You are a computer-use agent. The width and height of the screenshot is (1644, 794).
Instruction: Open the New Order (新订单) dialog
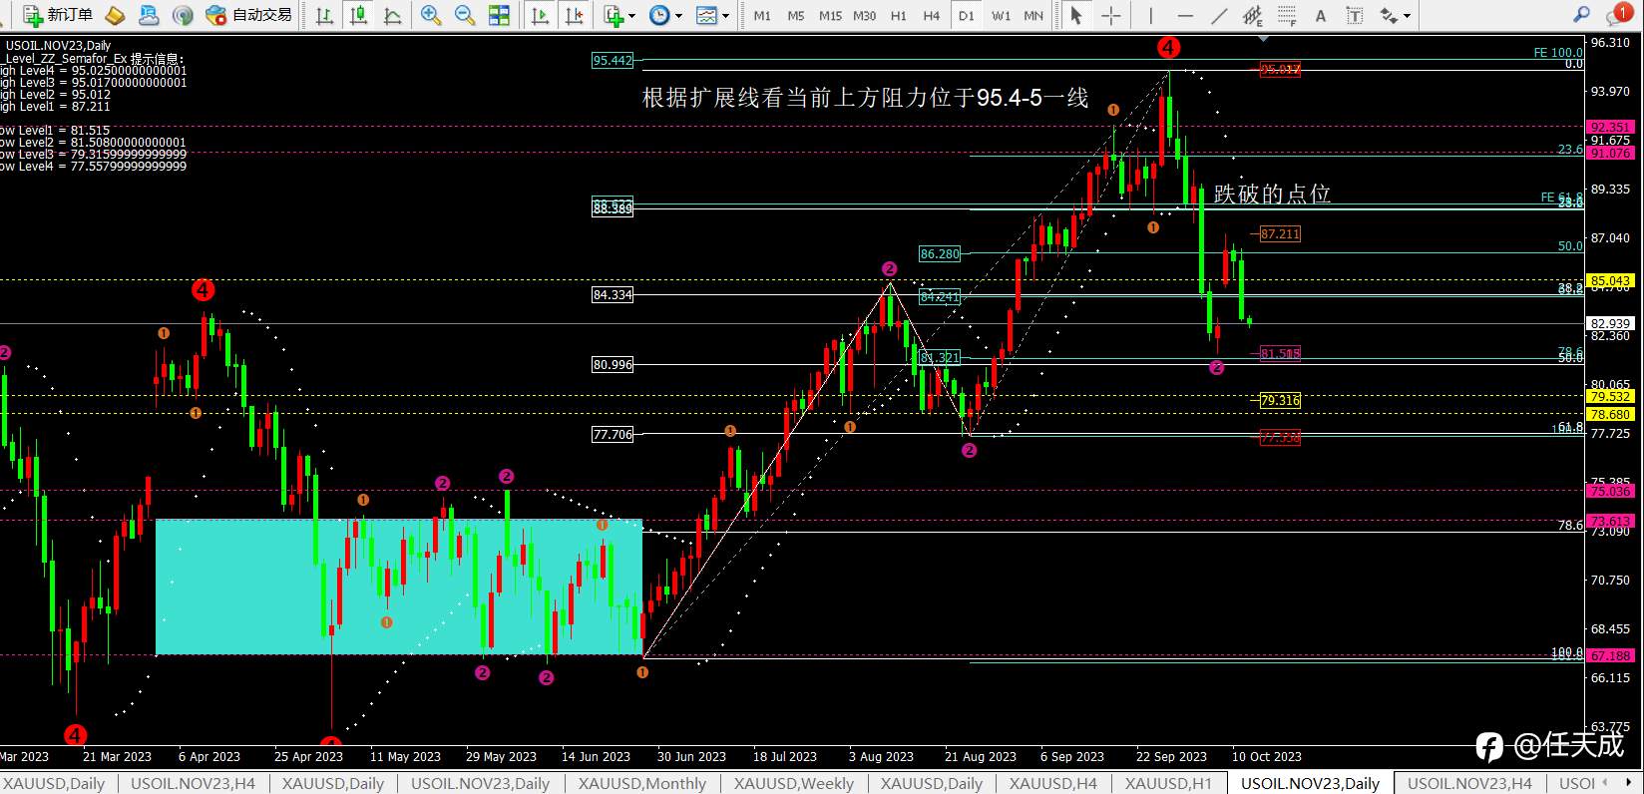point(58,15)
